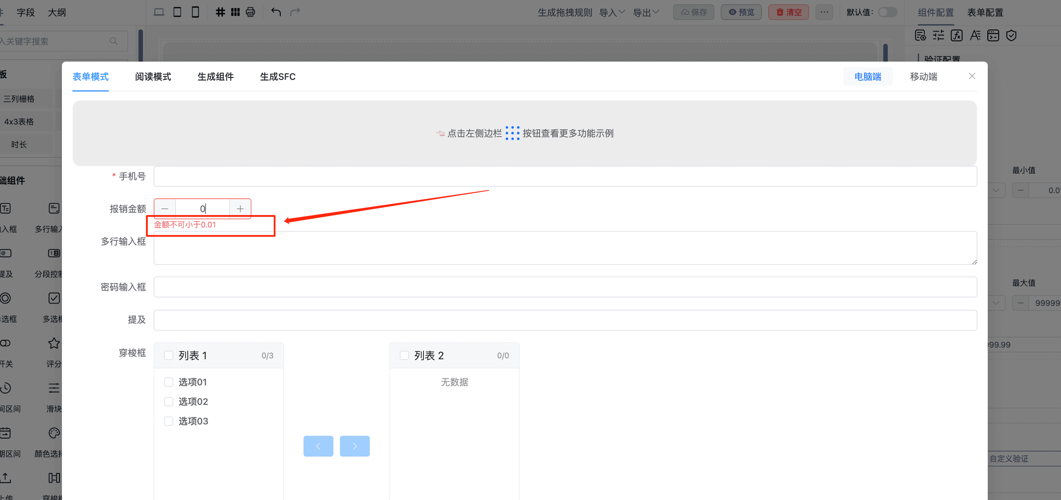
Task: Switch to the 阅读模式 tab
Action: point(153,77)
